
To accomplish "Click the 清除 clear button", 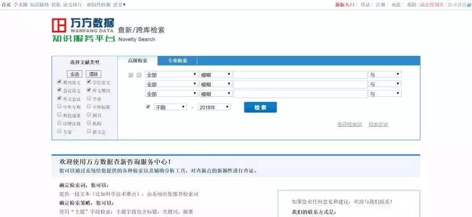I will tap(94, 74).
